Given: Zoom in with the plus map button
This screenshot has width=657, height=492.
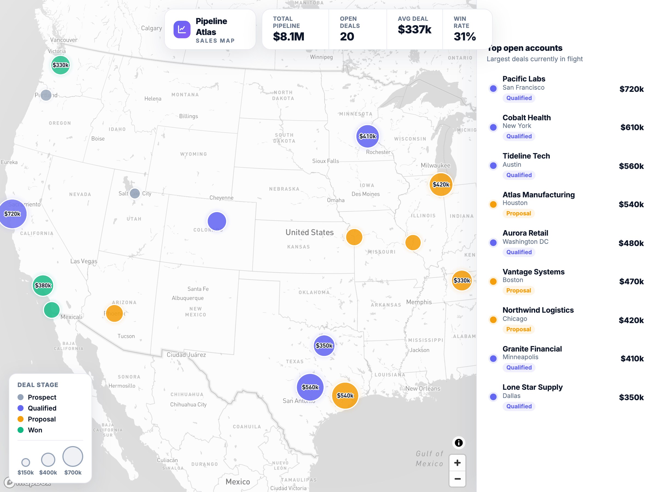Looking at the screenshot, I should click(457, 463).
